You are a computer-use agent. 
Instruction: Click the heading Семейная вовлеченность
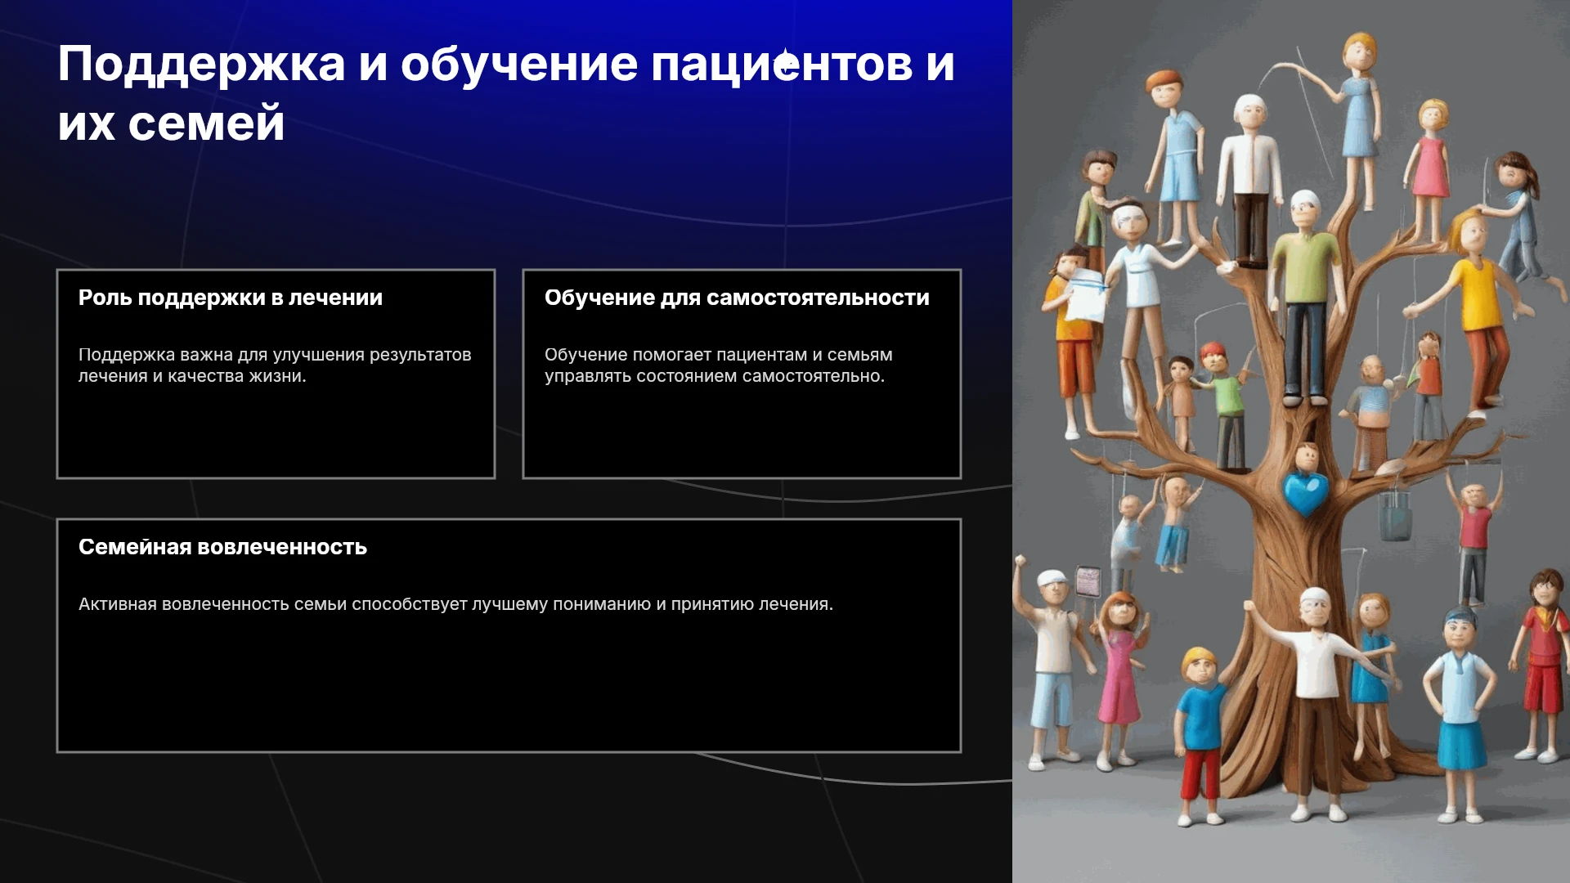(222, 547)
